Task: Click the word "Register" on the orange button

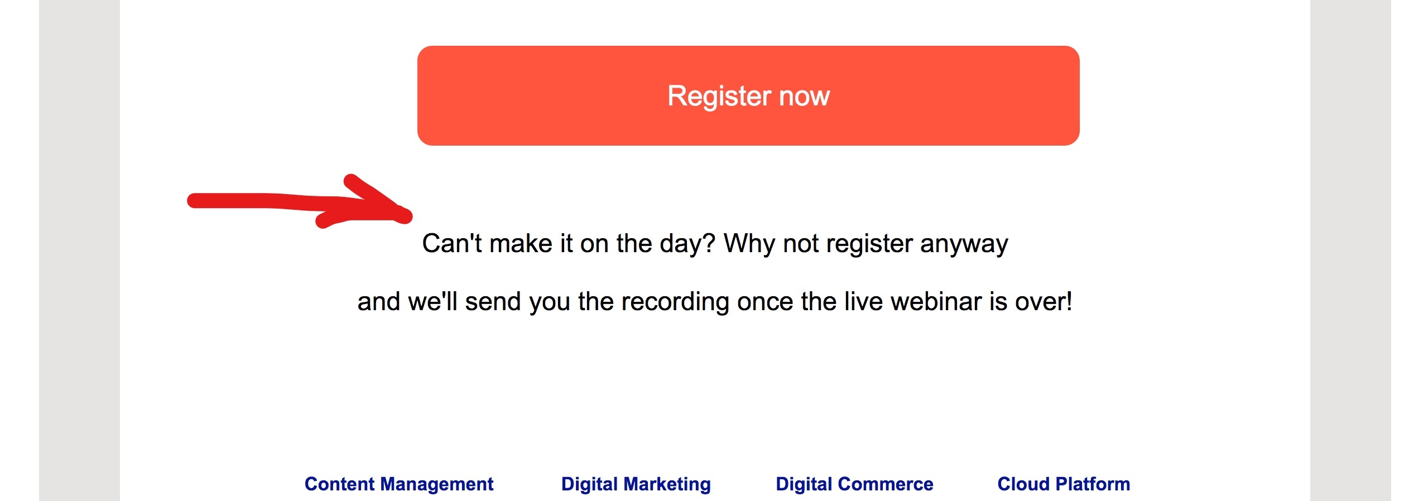Action: click(719, 96)
